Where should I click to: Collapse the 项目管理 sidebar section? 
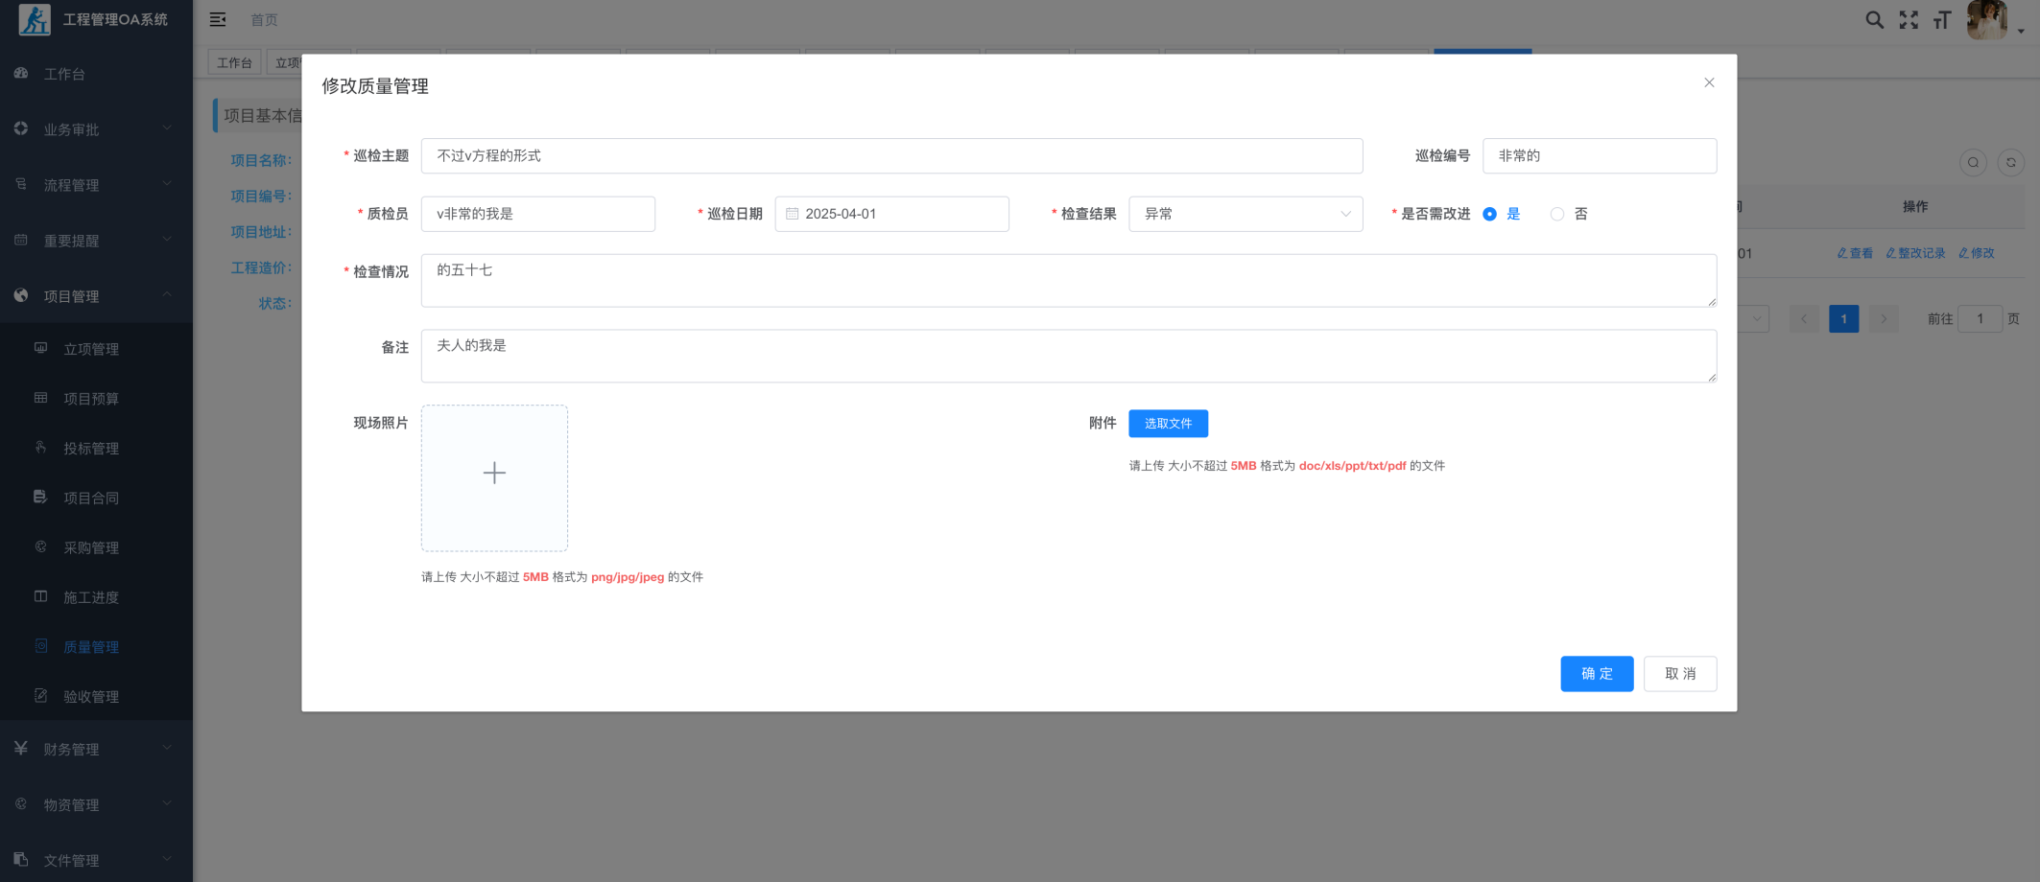pyautogui.click(x=96, y=296)
